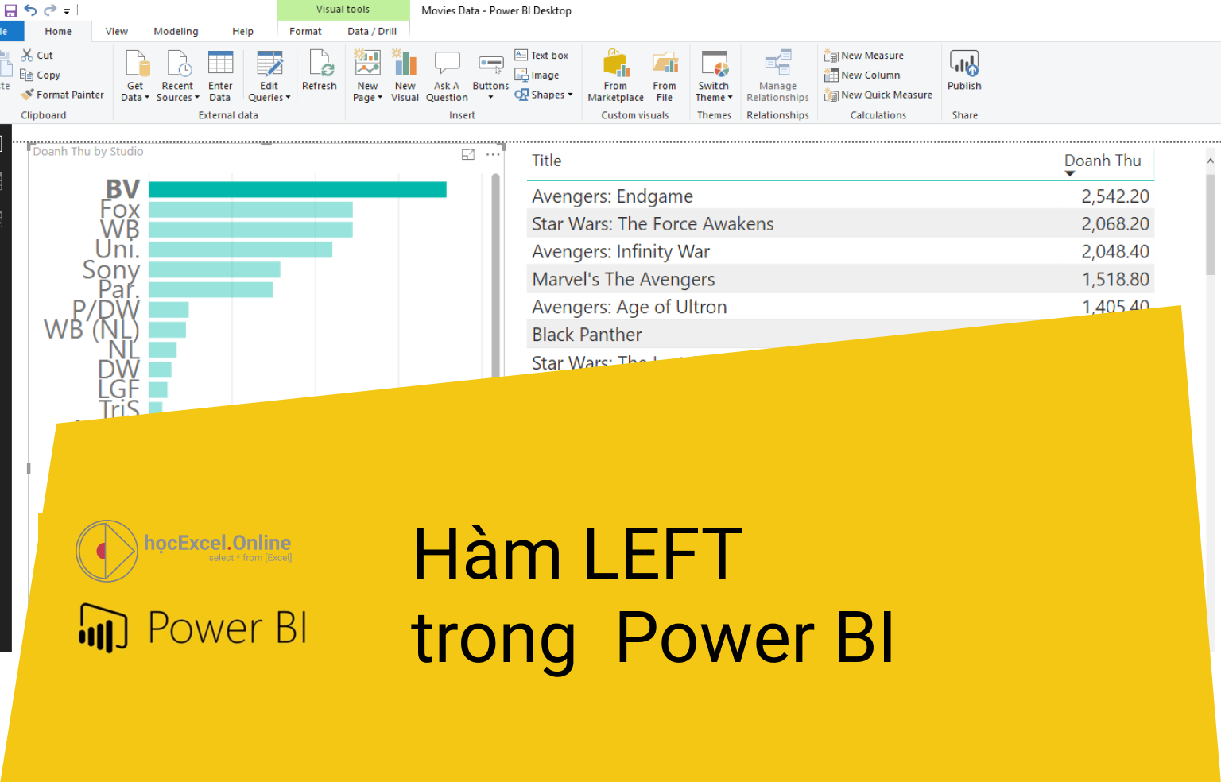Click the 2,542.20 value cell

[x=1115, y=195]
